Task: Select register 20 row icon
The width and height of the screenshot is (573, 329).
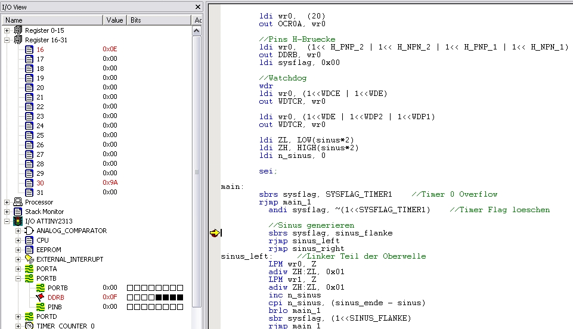Action: 29,87
